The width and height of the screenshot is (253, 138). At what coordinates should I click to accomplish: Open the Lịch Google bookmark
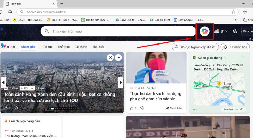pos(188,20)
